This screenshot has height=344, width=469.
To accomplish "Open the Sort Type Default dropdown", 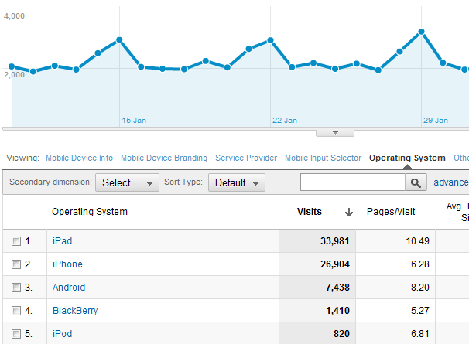I will click(237, 182).
